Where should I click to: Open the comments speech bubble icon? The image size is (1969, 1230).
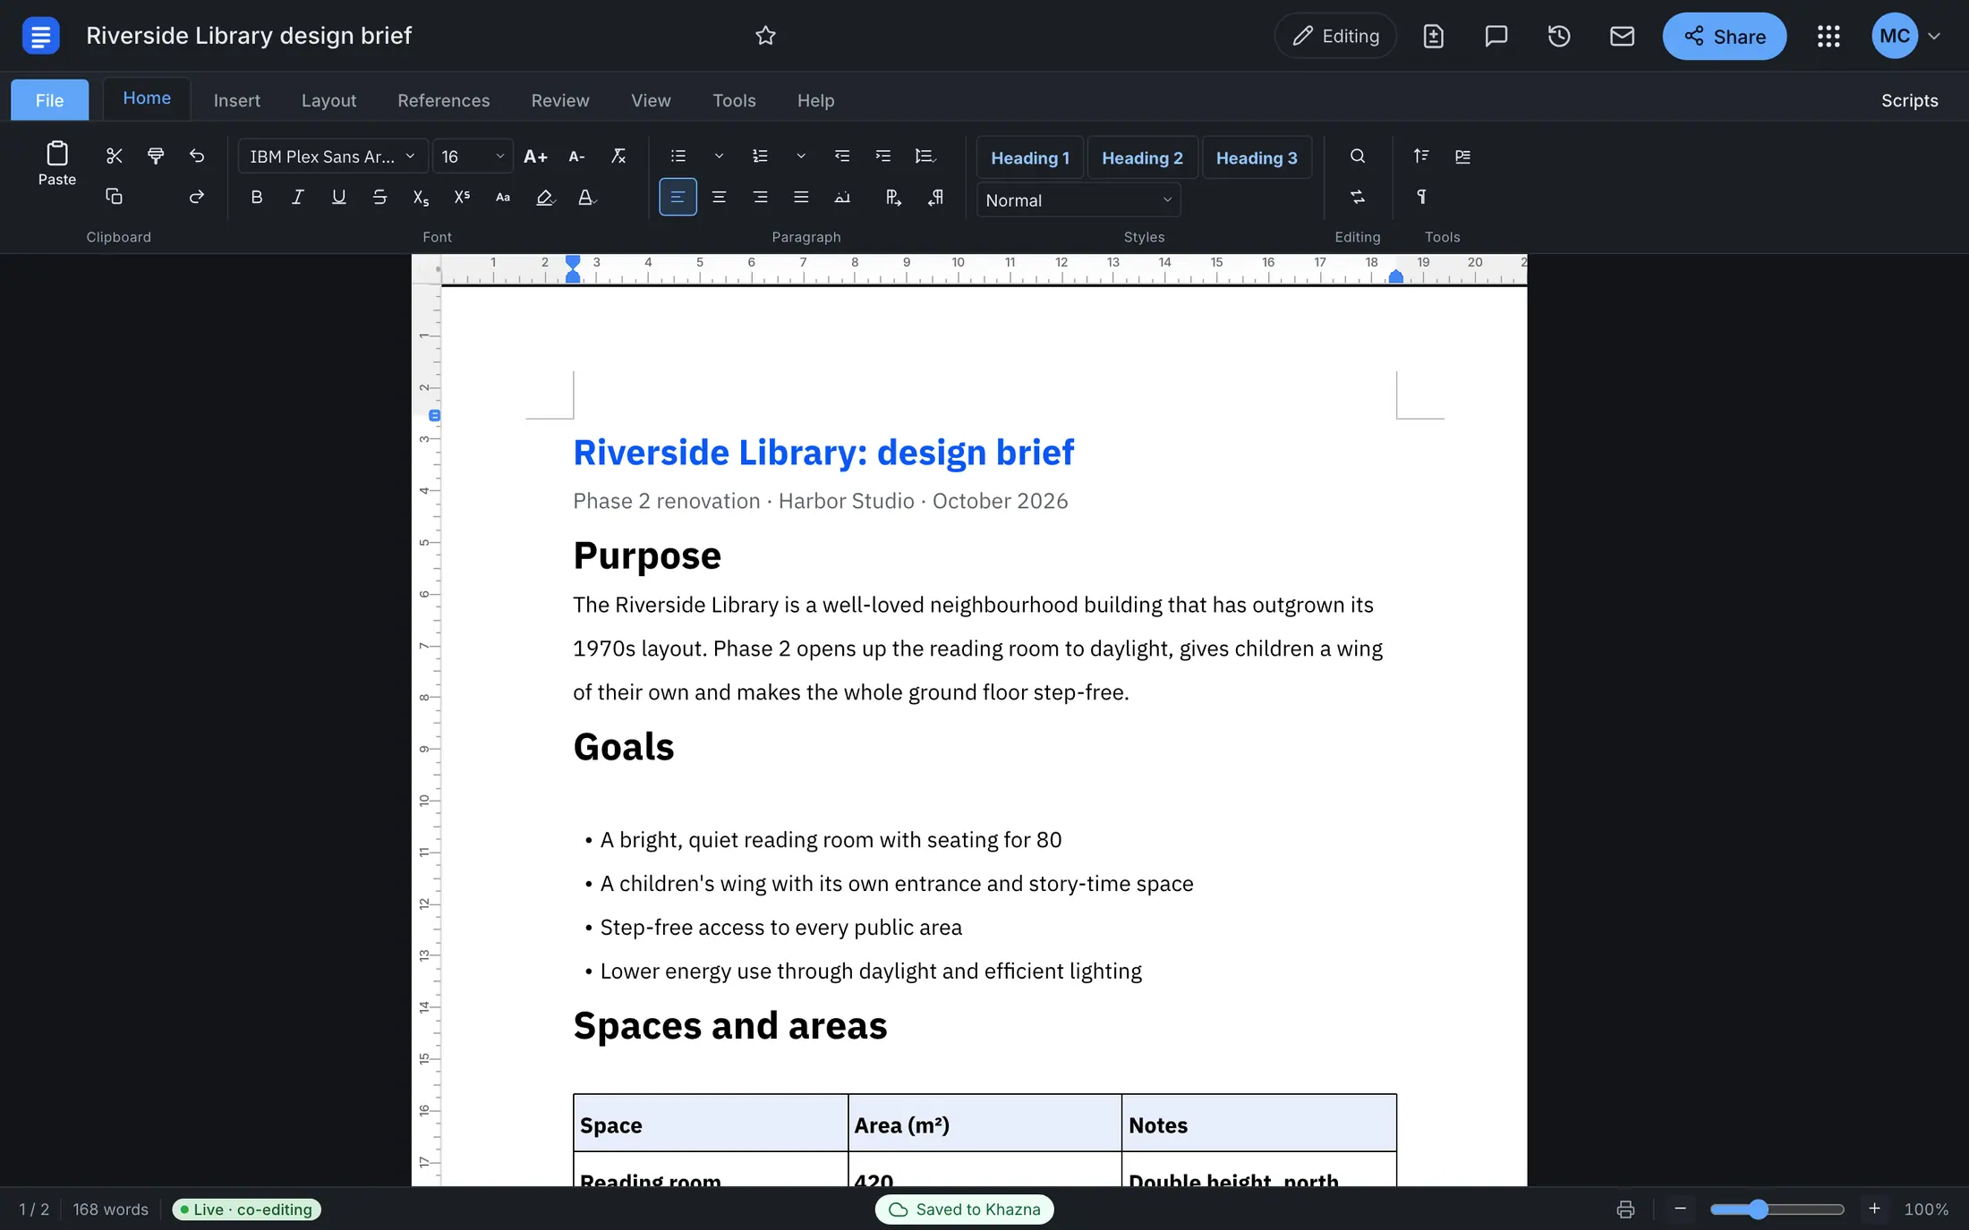[x=1496, y=36]
